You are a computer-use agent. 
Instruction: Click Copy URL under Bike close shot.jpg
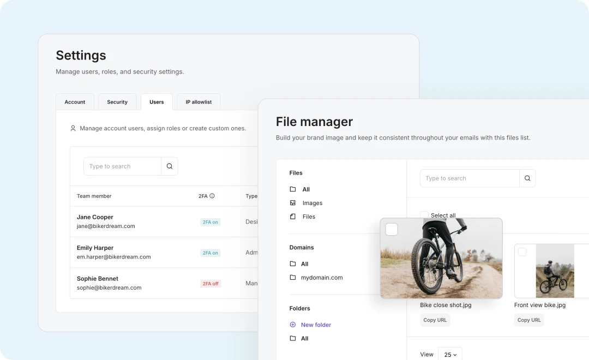click(x=435, y=320)
